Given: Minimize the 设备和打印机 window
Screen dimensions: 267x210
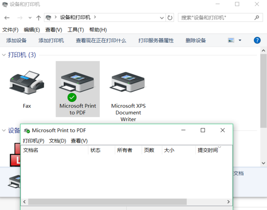Looking at the screenshot, I should (217, 4).
